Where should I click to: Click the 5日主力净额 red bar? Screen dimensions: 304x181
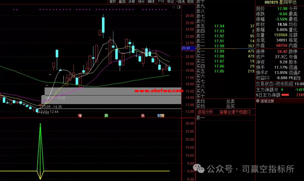(x=285, y=95)
